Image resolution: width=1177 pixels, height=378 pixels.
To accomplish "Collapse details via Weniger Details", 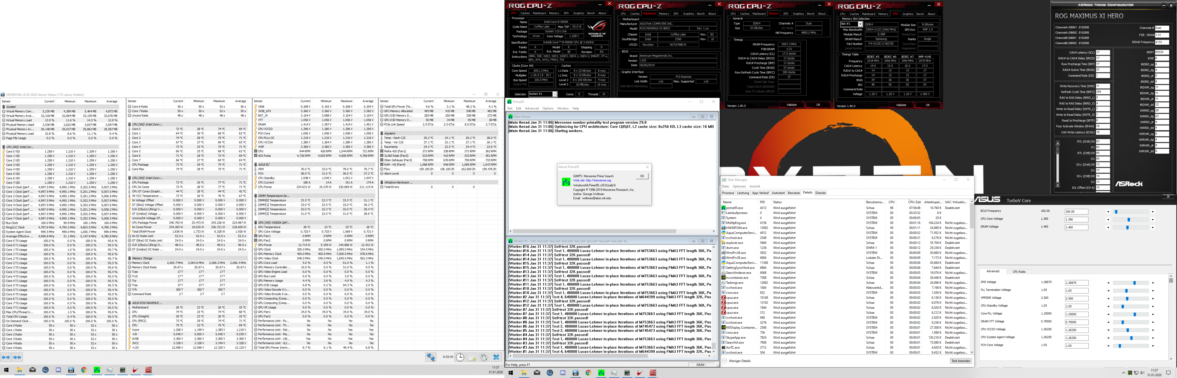I will pyautogui.click(x=740, y=361).
